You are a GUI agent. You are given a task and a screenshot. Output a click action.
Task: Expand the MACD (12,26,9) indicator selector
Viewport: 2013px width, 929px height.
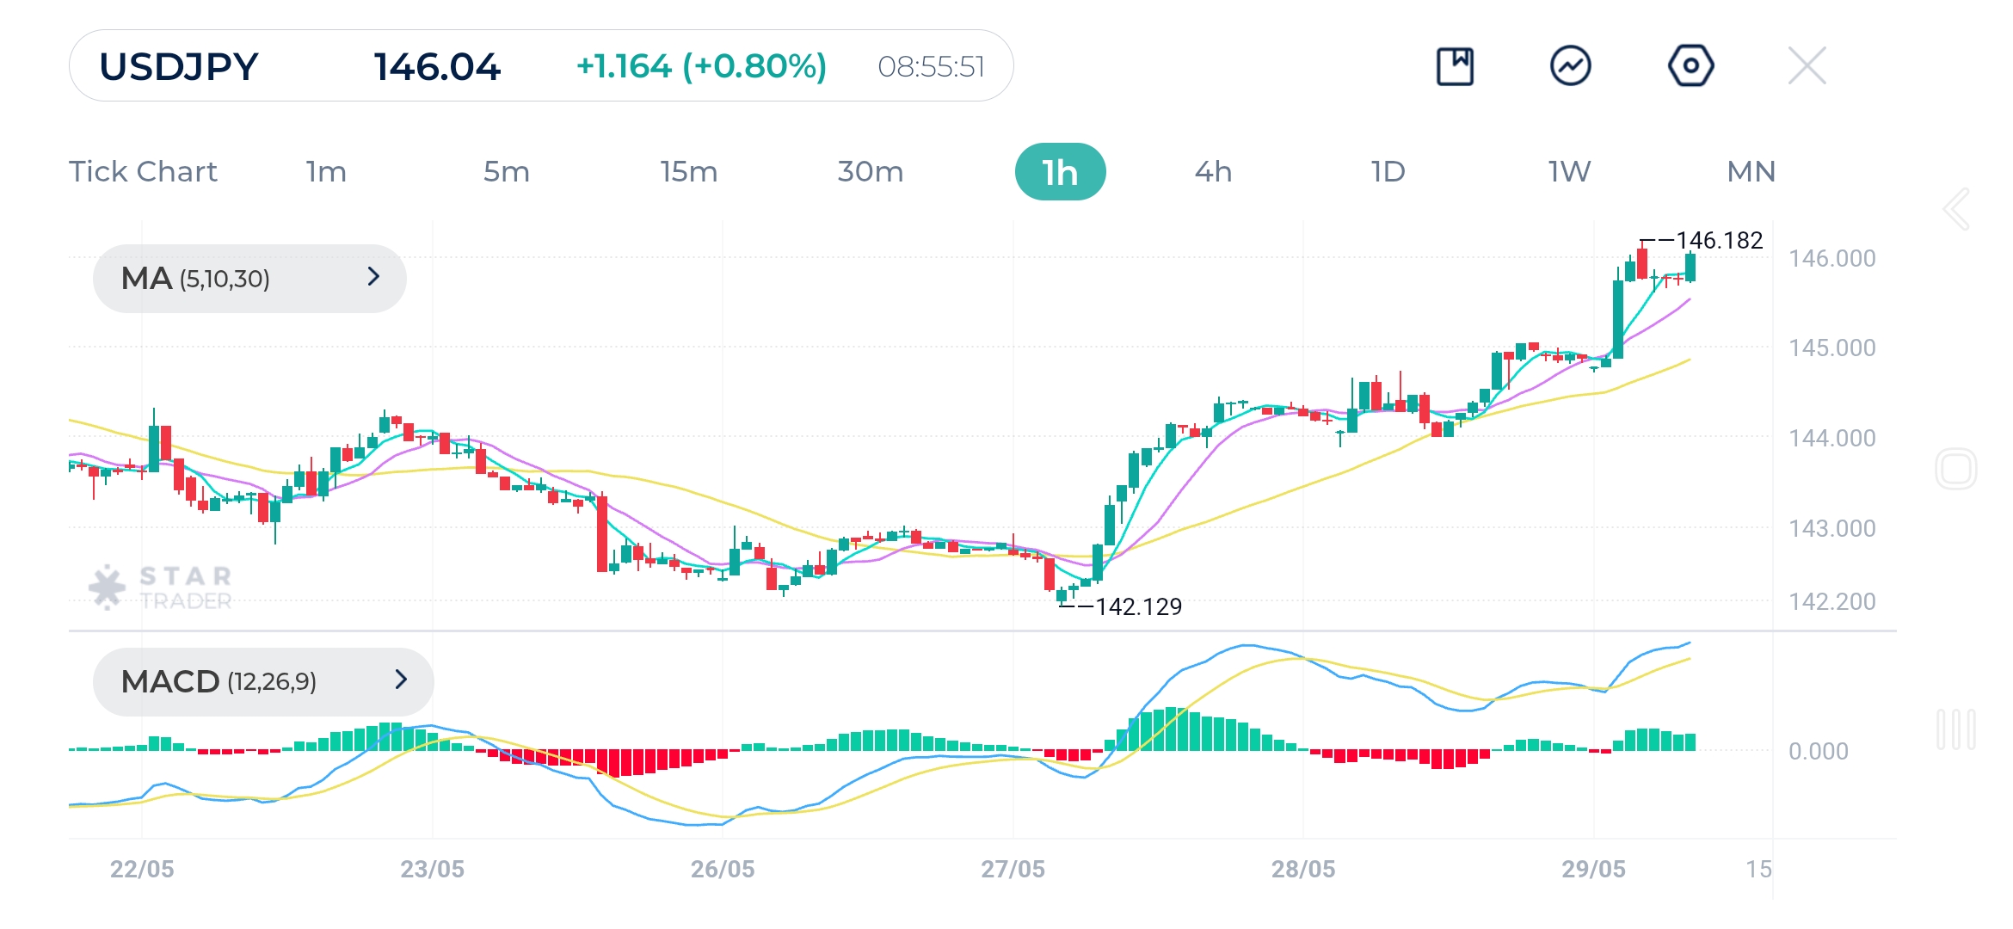pyautogui.click(x=262, y=681)
